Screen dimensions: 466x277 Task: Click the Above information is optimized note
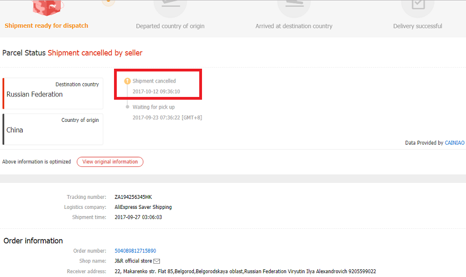click(37, 162)
